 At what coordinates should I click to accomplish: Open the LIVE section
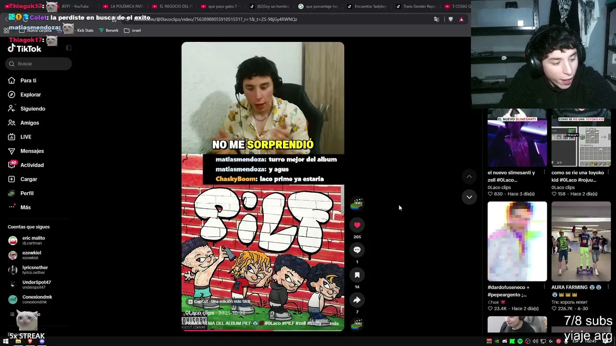coord(26,137)
